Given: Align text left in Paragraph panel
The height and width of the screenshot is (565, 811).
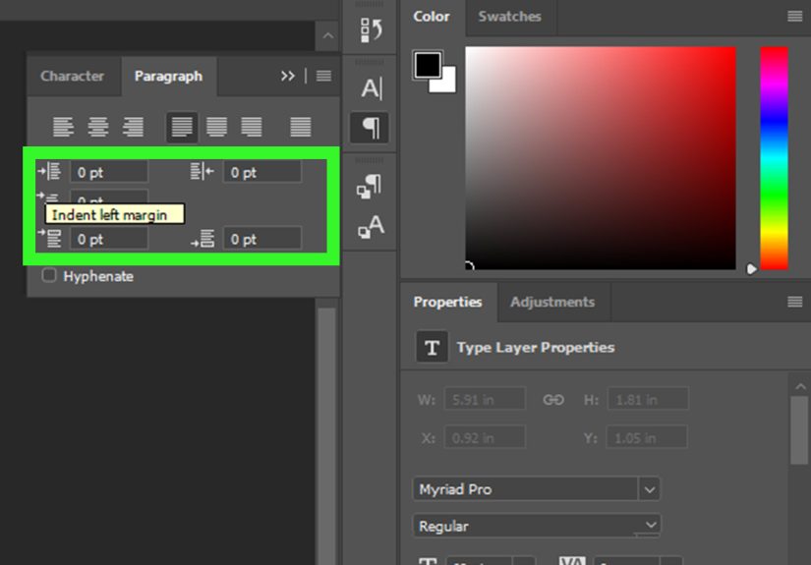Looking at the screenshot, I should tap(63, 127).
